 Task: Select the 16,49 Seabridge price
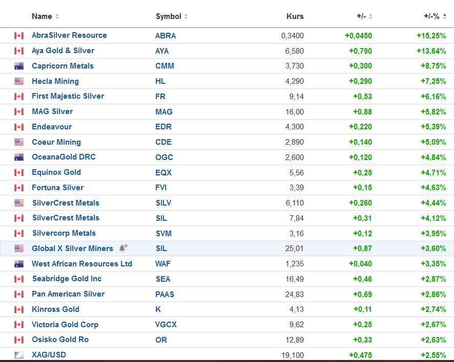coord(295,279)
